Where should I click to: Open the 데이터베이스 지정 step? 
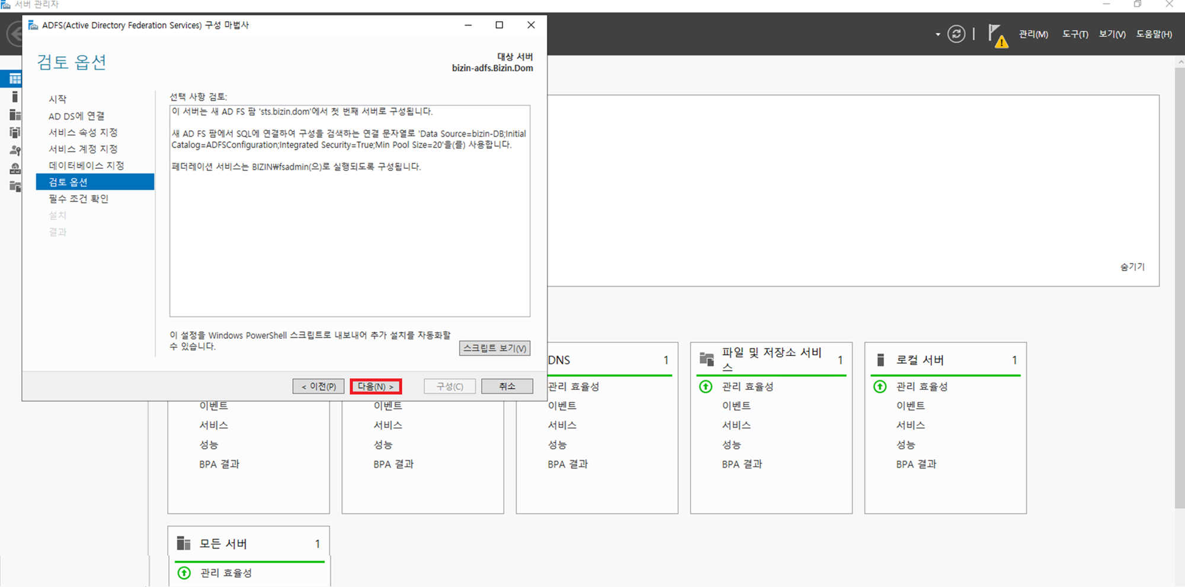[87, 165]
